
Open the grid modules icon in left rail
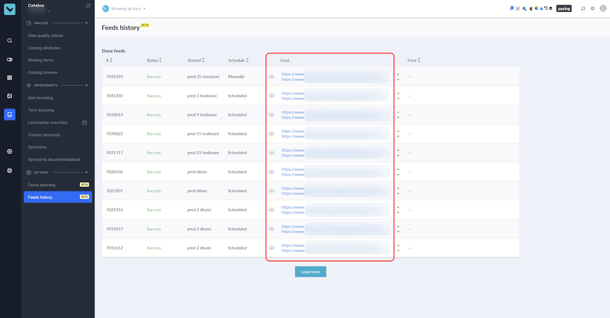tap(10, 78)
